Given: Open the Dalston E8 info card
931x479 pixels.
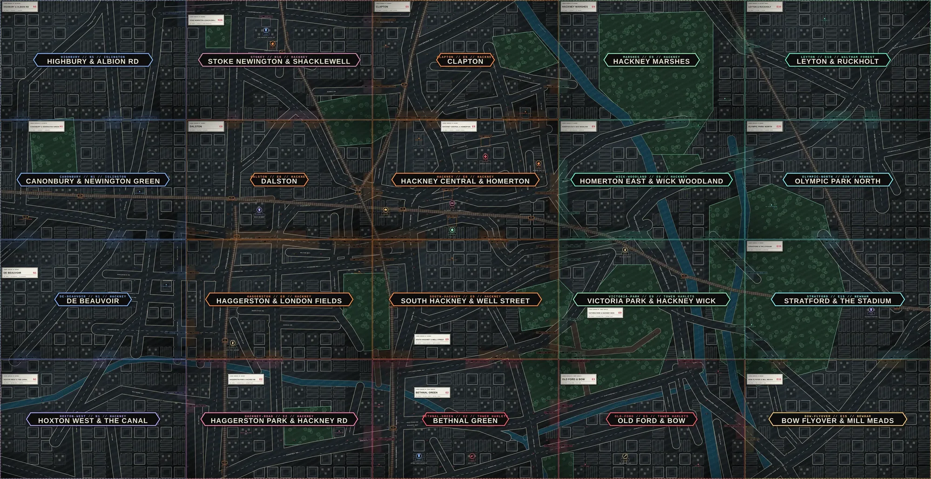Looking at the screenshot, I should 206,126.
